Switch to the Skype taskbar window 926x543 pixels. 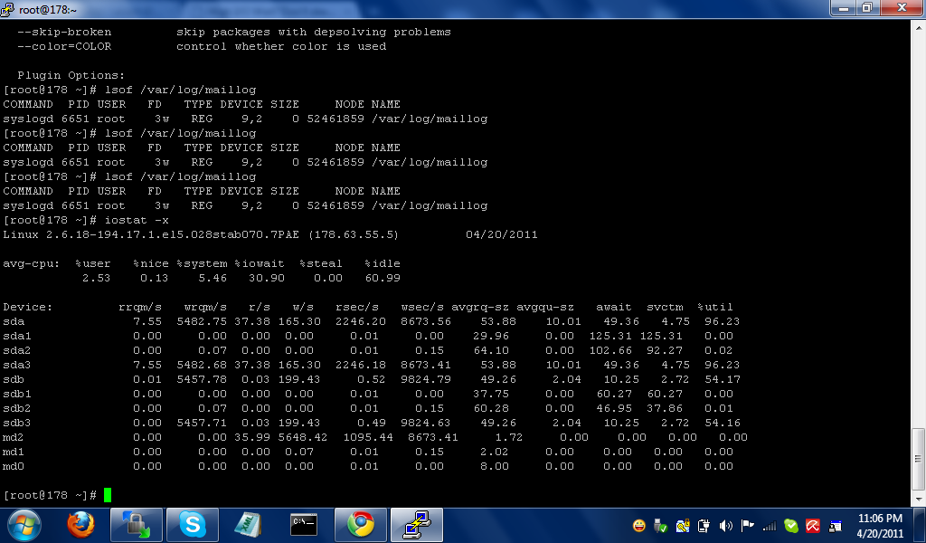[x=192, y=524]
